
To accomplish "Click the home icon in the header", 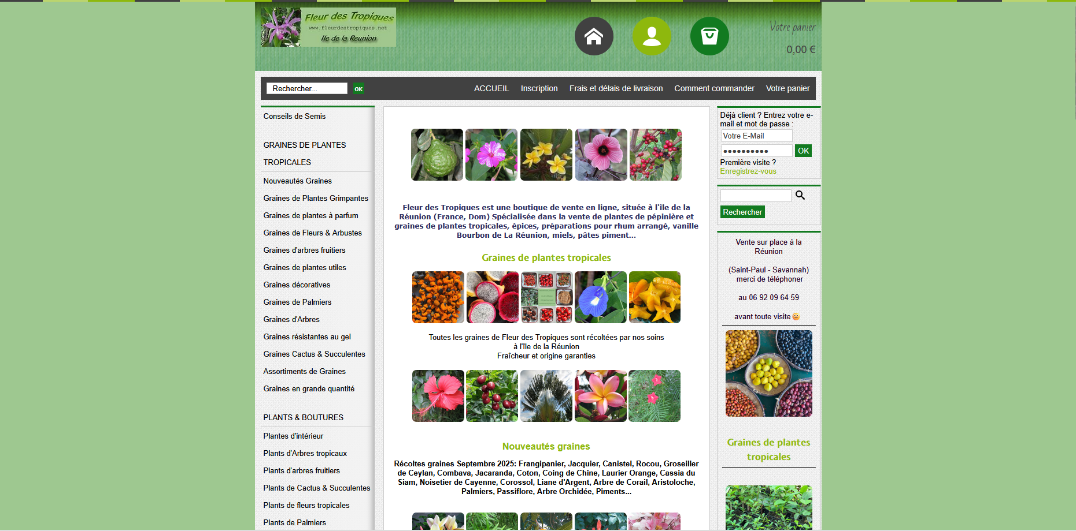I will pos(594,36).
